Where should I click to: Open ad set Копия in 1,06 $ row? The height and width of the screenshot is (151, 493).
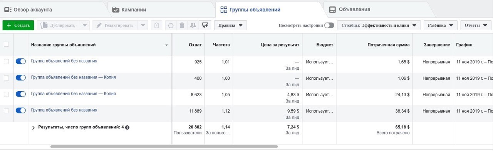coord(73,77)
